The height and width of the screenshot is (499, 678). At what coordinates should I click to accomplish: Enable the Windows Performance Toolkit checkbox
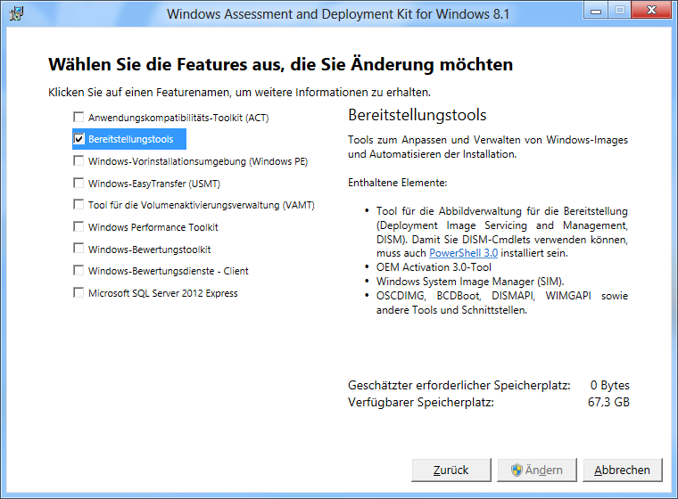tap(79, 226)
